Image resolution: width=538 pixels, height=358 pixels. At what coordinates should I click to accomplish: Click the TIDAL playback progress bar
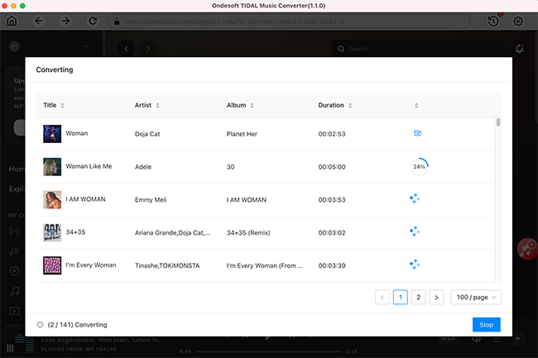pos(269,351)
